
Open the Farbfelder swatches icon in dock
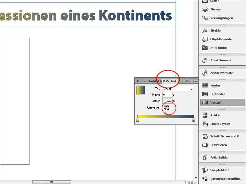pyautogui.click(x=205, y=94)
